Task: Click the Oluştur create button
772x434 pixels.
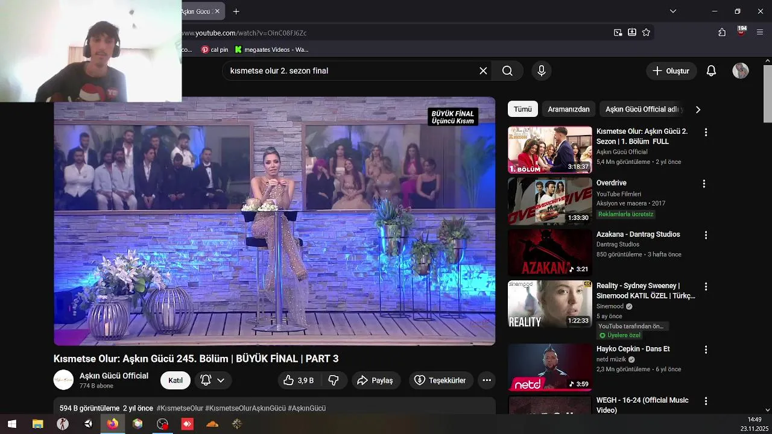Action: [x=671, y=71]
